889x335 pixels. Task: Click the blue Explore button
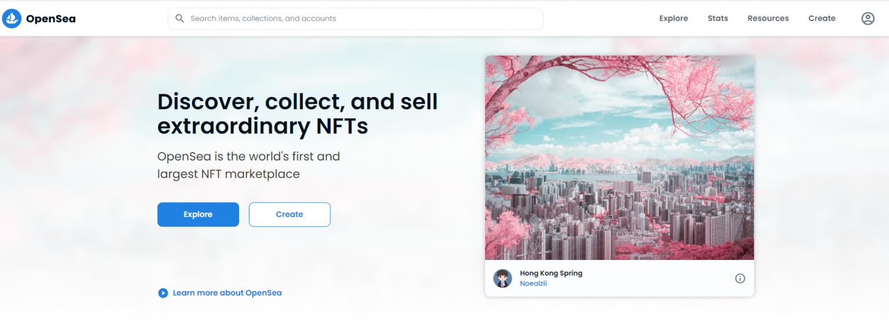198,214
